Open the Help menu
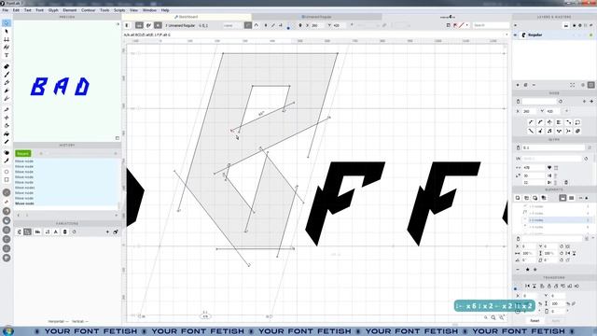The height and width of the screenshot is (336, 597). pyautogui.click(x=165, y=10)
